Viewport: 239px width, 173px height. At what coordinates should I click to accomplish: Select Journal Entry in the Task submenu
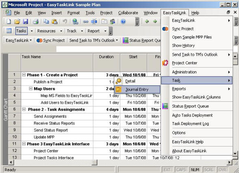point(137,89)
